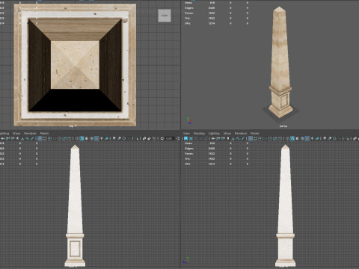Toggle Resolution Gate in bottom-left viewport toolbar

click(49, 138)
